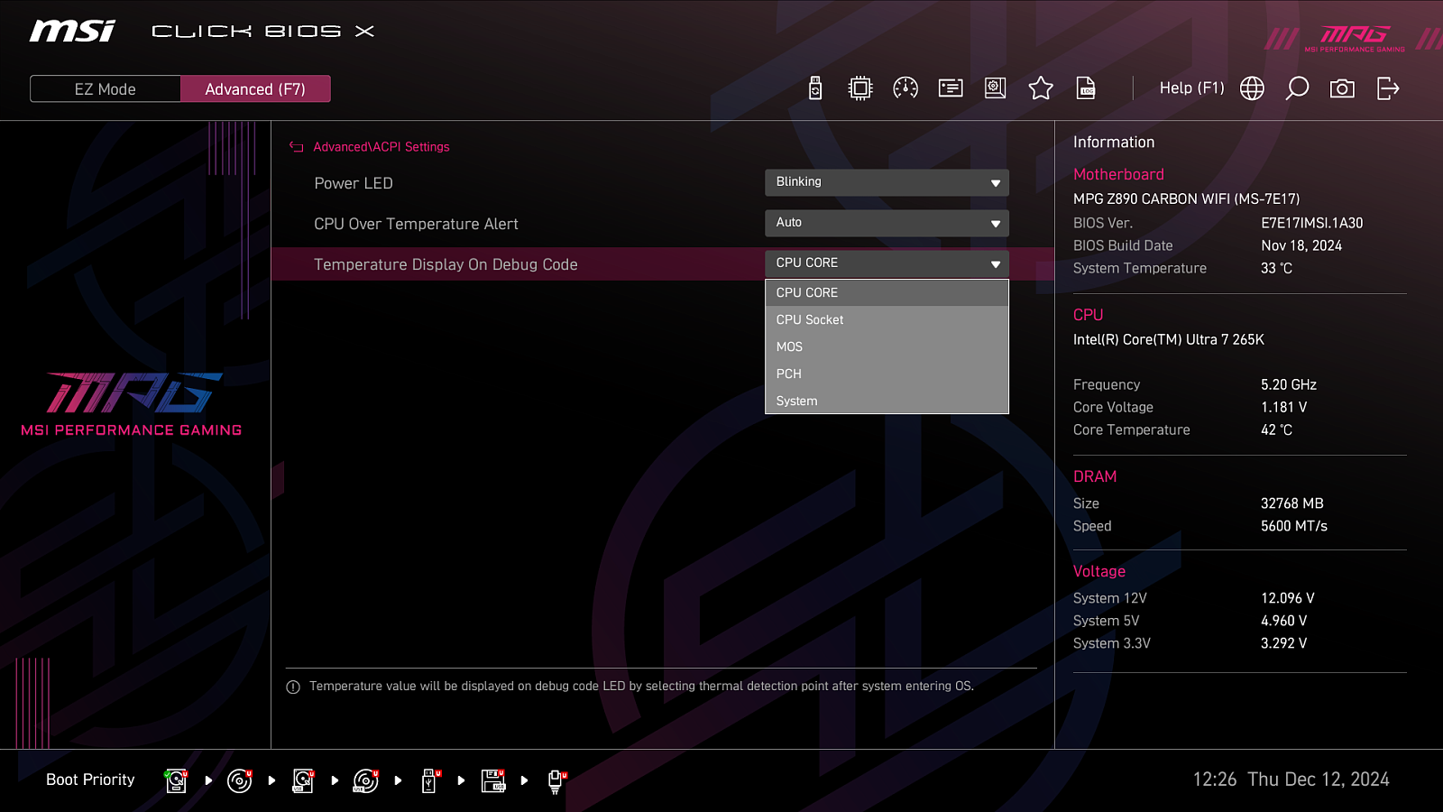Viewport: 1443px width, 812px height.
Task: Select the USB optical disc boot device
Action: [x=366, y=780]
